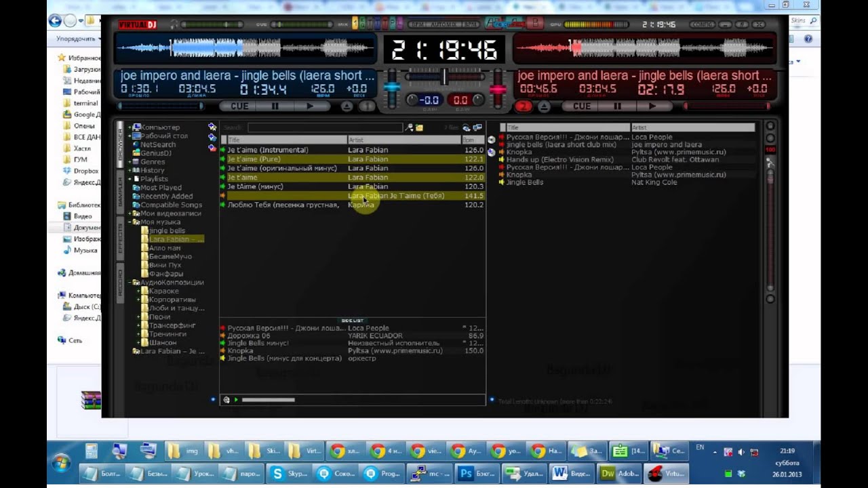Toggle the BPM button left of AUTOMIX

coord(417,24)
